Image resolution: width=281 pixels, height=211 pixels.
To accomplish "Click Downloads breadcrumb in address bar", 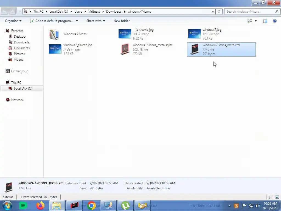I will 114,12.
